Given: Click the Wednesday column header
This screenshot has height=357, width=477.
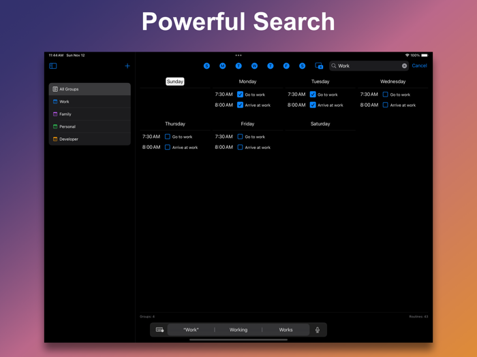Looking at the screenshot, I should (393, 82).
